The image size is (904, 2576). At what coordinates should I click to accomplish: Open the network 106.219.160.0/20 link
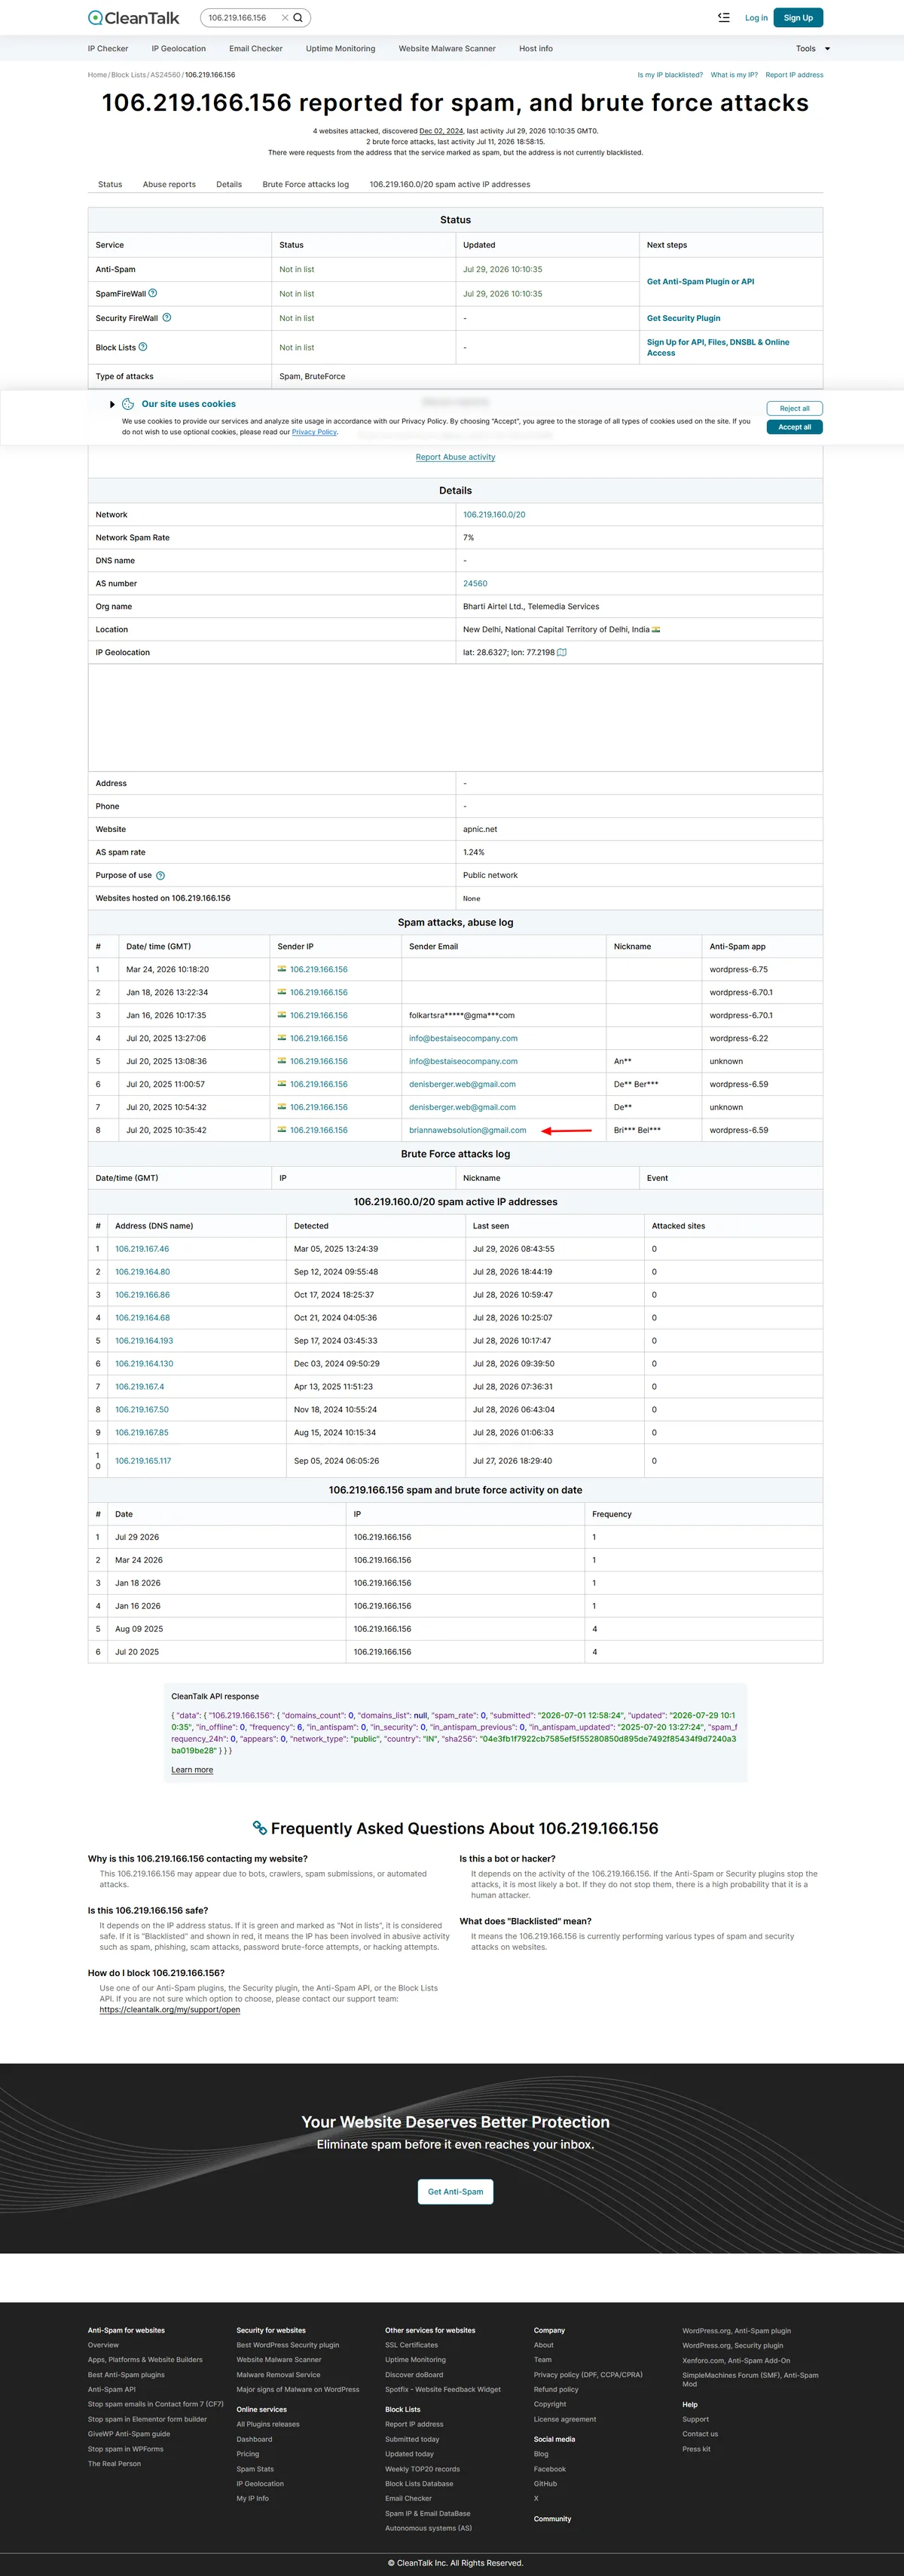pyautogui.click(x=494, y=514)
